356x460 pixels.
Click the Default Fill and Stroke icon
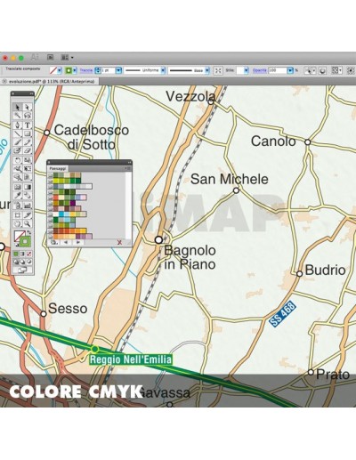(16, 245)
